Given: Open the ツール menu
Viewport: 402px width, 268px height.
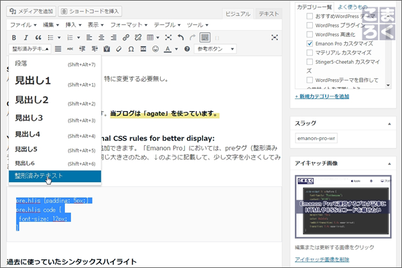Looking at the screenshot, I should coord(198,25).
